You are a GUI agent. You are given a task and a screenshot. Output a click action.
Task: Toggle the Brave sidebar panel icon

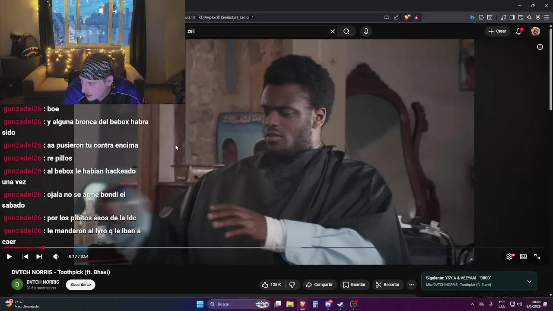click(512, 17)
